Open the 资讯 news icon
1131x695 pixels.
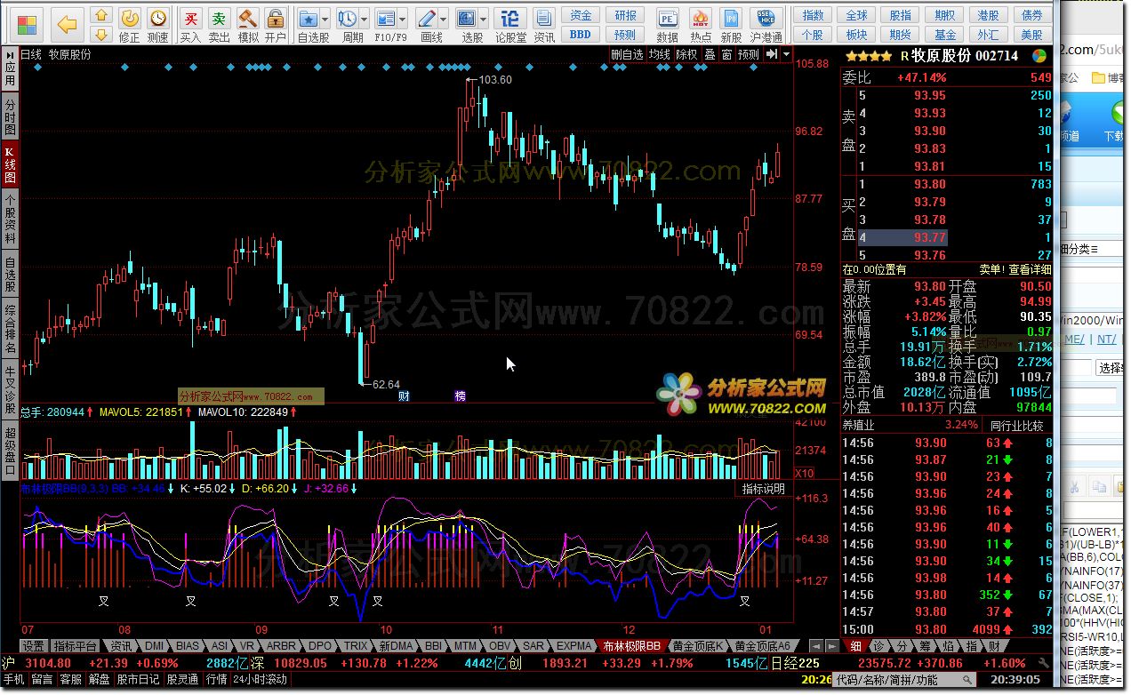(x=544, y=25)
